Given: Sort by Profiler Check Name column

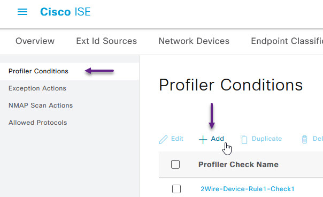Looking at the screenshot, I should click(x=239, y=164).
